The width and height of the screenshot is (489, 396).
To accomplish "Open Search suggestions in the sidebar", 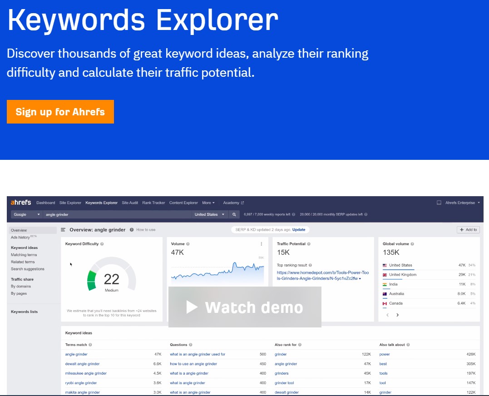I will tap(27, 269).
